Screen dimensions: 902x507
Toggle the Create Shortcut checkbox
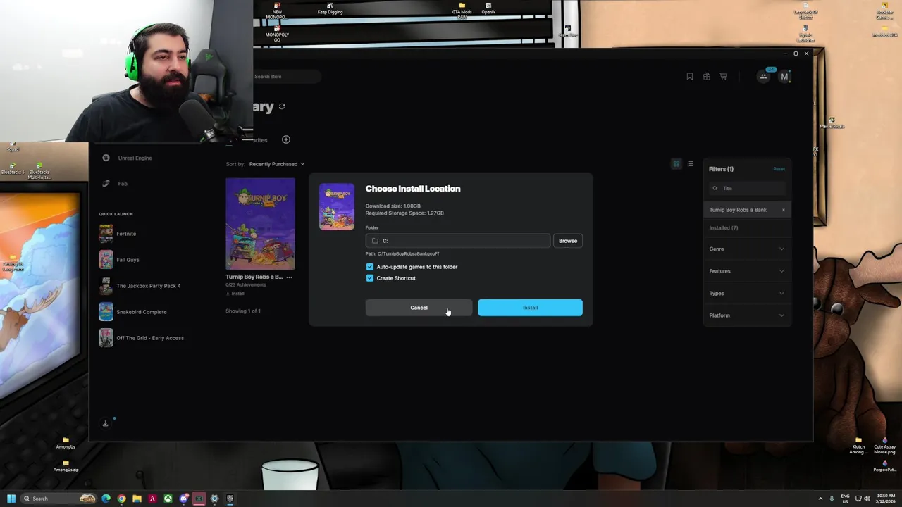(x=369, y=278)
